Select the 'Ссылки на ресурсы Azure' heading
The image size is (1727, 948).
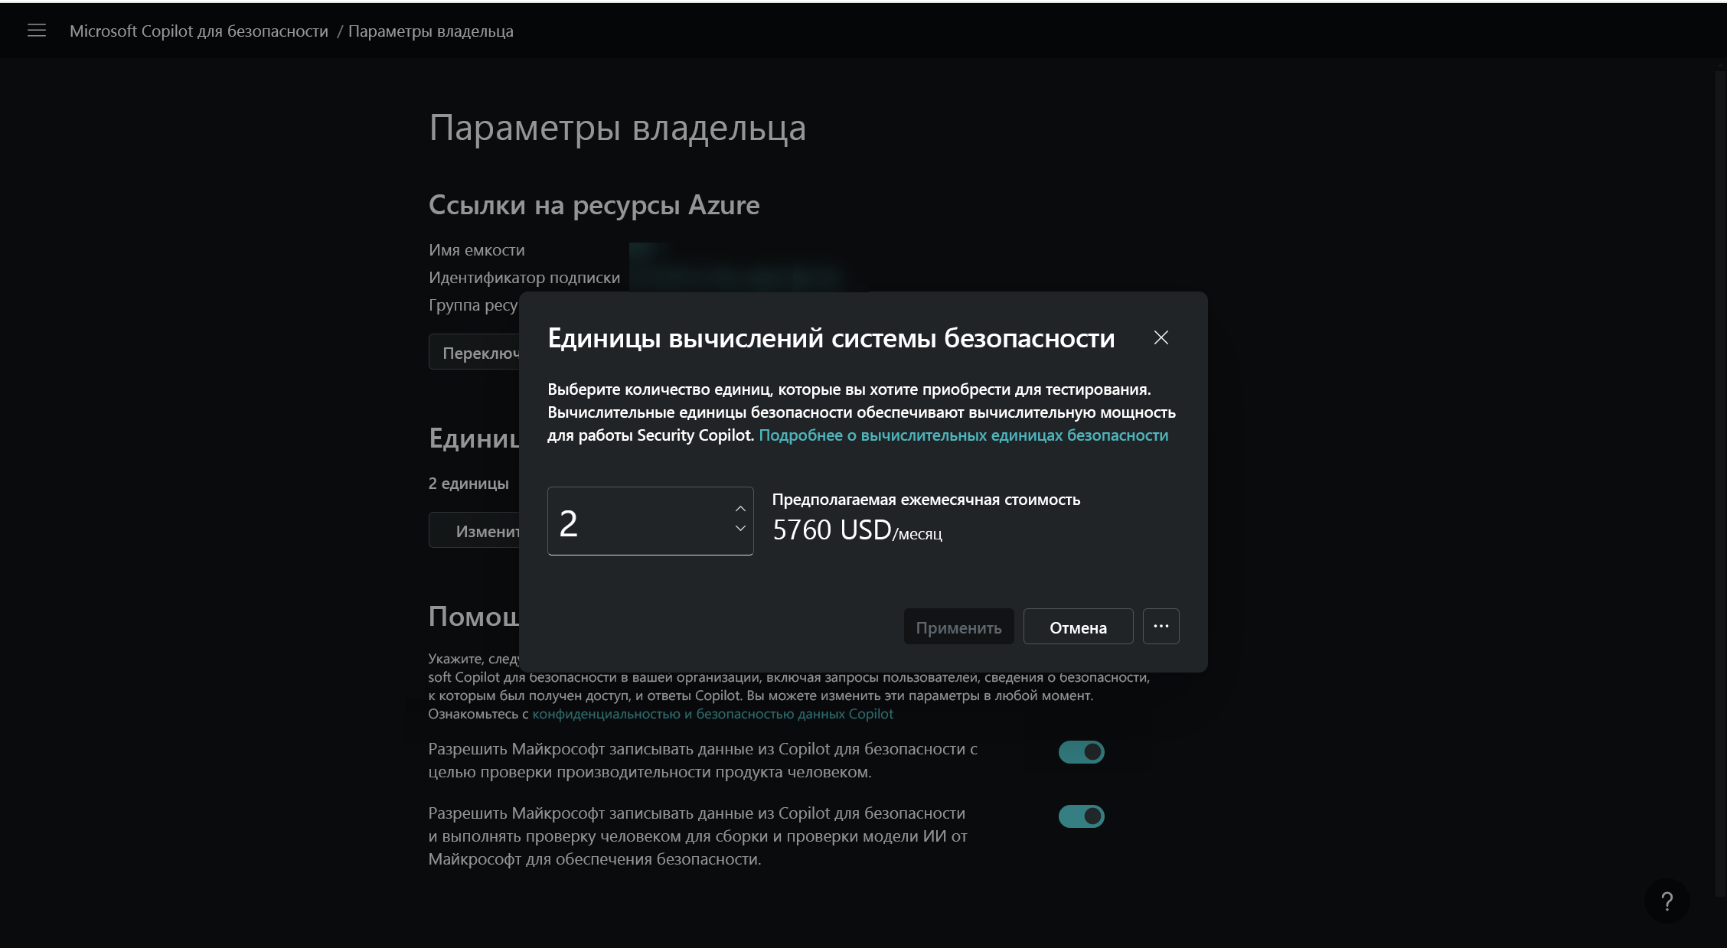594,205
